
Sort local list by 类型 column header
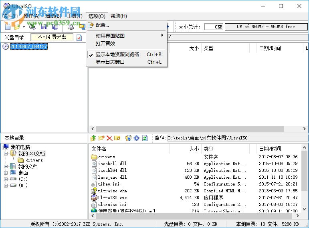(x=225, y=149)
